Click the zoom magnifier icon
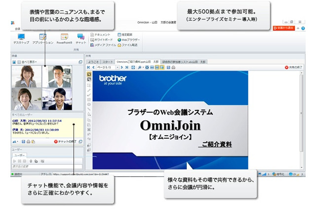This screenshot has height=210, width=316. click(139, 68)
